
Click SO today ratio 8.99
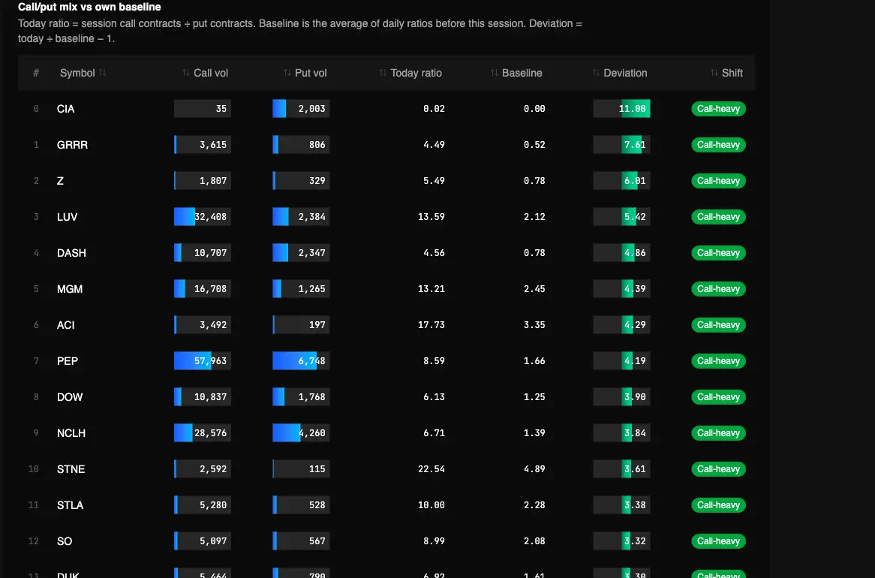pyautogui.click(x=434, y=541)
